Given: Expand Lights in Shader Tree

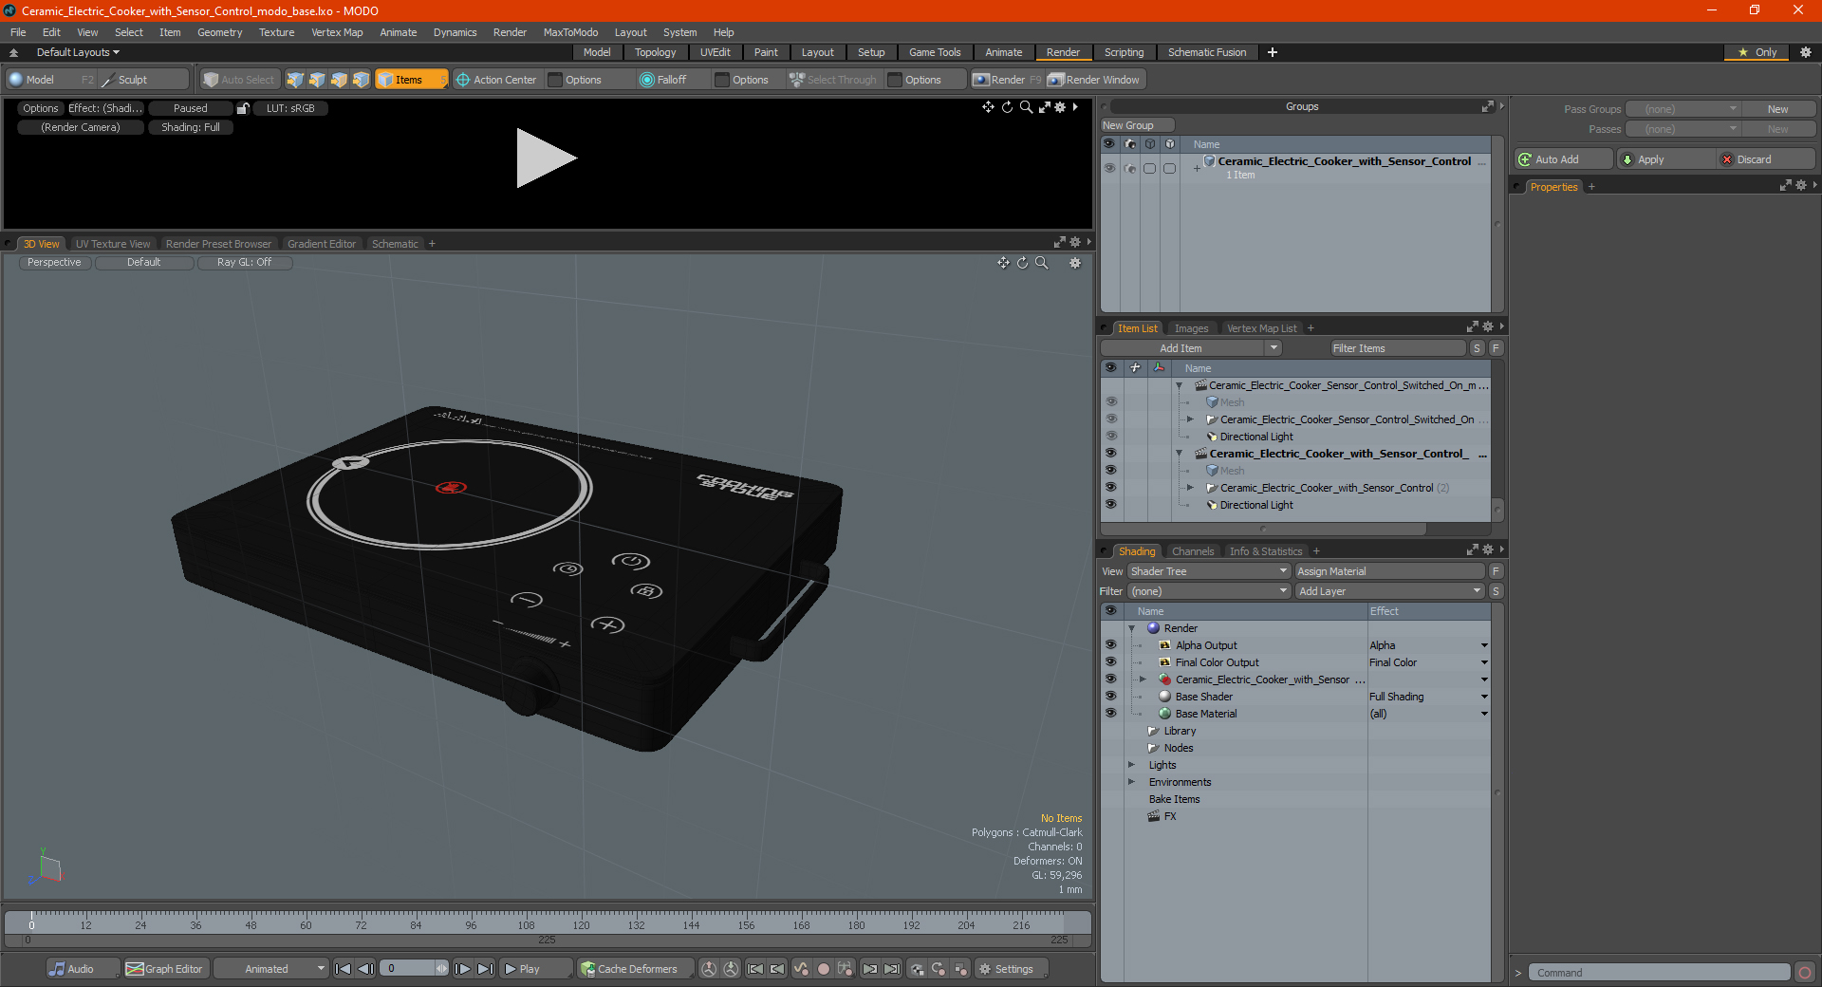Looking at the screenshot, I should coord(1131,765).
